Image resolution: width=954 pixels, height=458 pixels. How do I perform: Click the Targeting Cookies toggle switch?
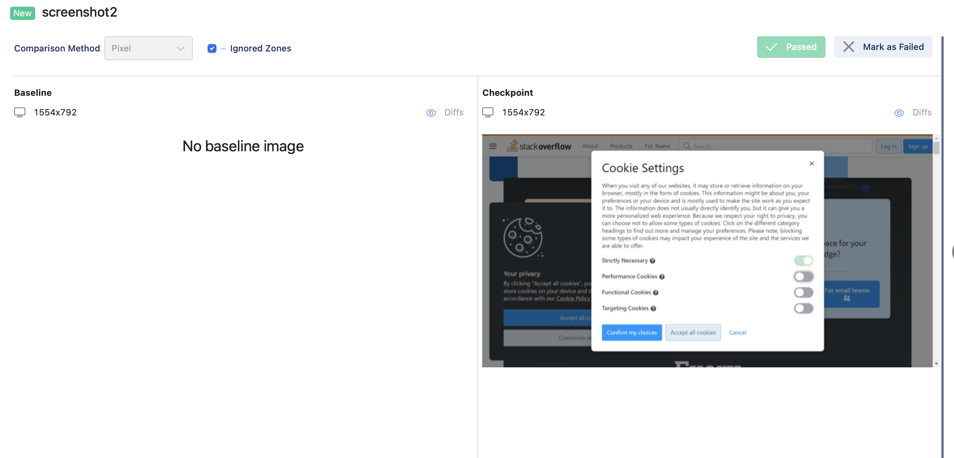pyautogui.click(x=803, y=308)
